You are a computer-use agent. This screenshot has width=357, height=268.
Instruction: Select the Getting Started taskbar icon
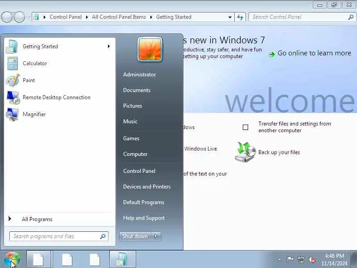pos(122,260)
